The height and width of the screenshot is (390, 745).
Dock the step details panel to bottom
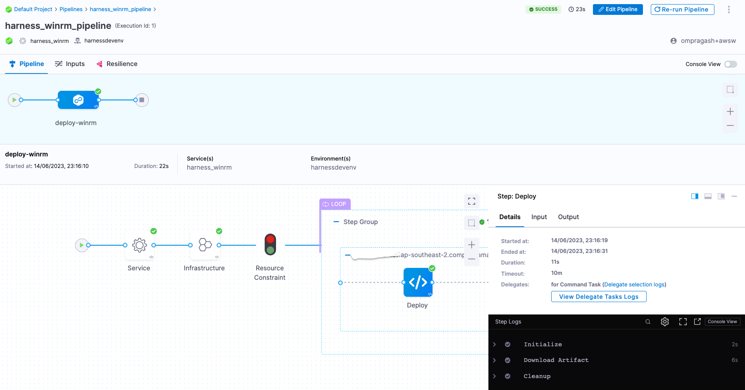click(x=708, y=196)
